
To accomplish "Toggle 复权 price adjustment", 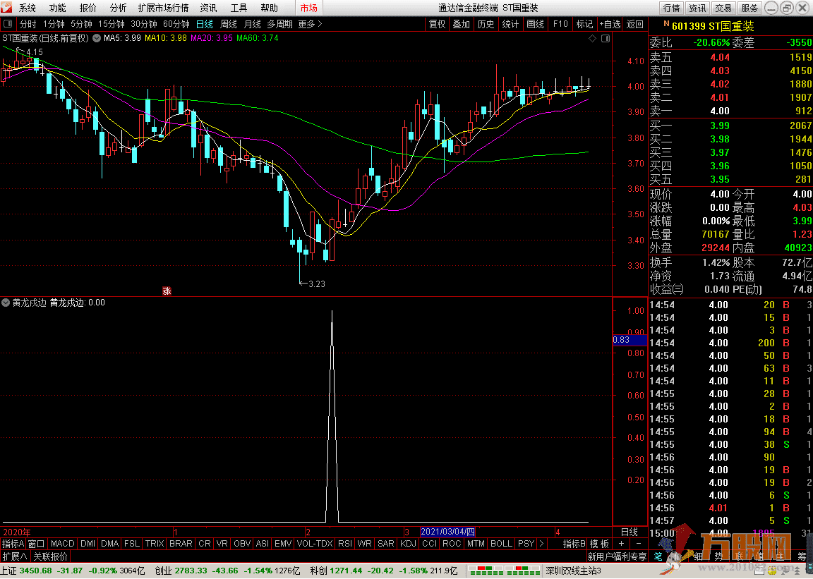I will 438,24.
